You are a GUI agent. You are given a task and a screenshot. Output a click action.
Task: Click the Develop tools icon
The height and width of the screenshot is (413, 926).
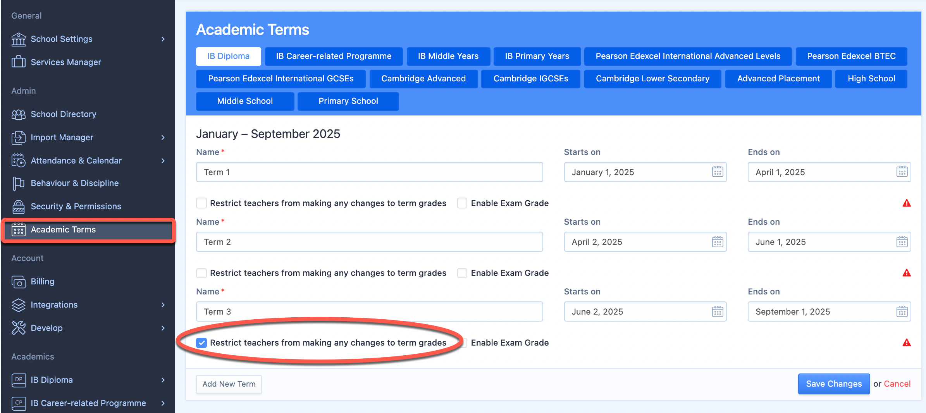(18, 328)
